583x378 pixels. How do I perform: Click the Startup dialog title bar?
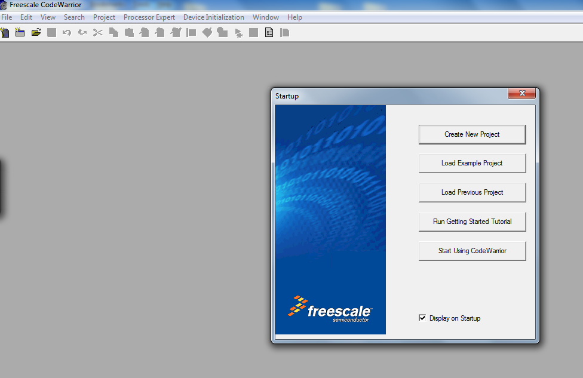tap(391, 96)
